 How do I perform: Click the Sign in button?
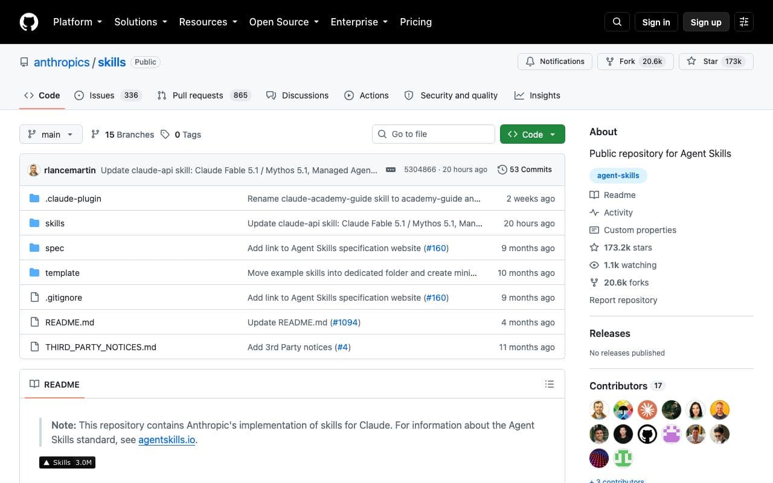tap(656, 22)
